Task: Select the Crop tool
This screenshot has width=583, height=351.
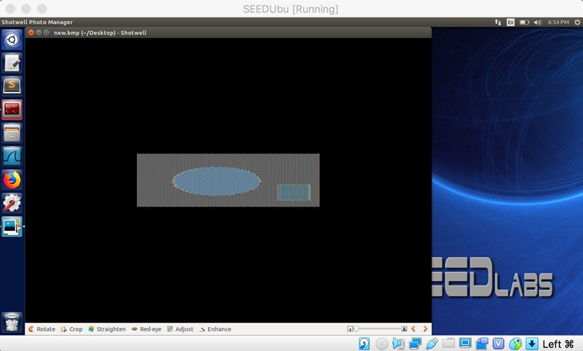Action: [72, 329]
